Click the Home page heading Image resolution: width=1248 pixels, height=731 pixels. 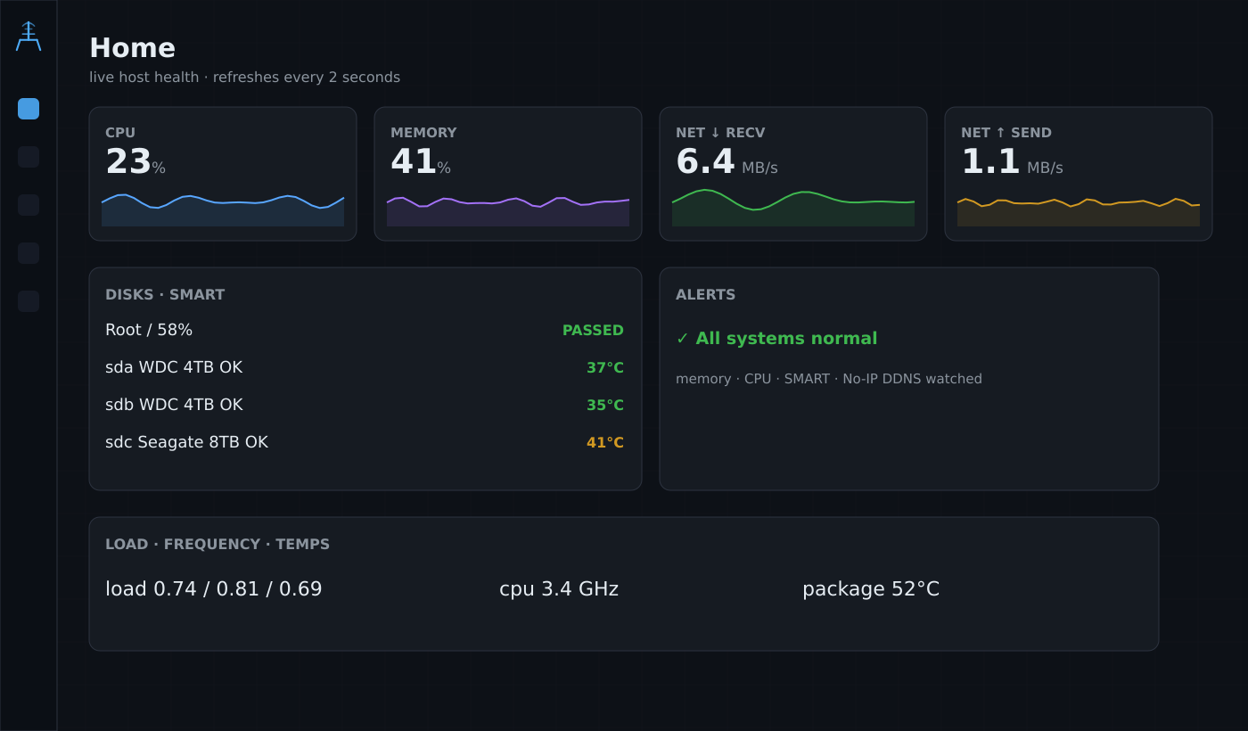click(x=132, y=48)
